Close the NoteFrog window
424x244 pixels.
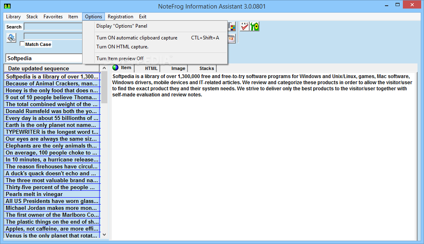(412, 4)
